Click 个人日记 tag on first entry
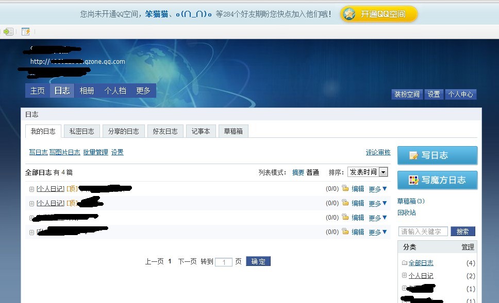 (x=51, y=189)
